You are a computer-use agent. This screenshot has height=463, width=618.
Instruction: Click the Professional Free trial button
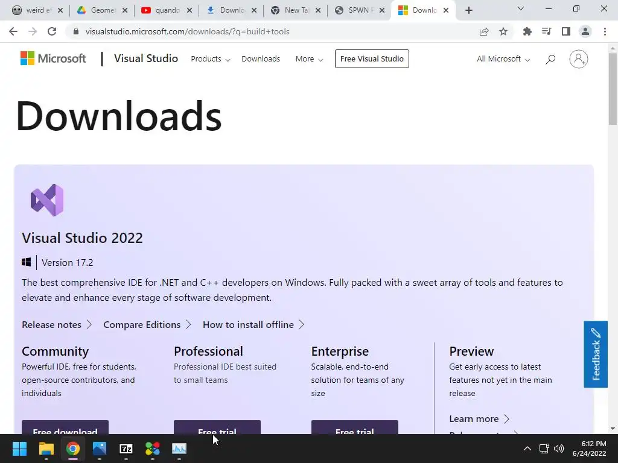(217, 427)
